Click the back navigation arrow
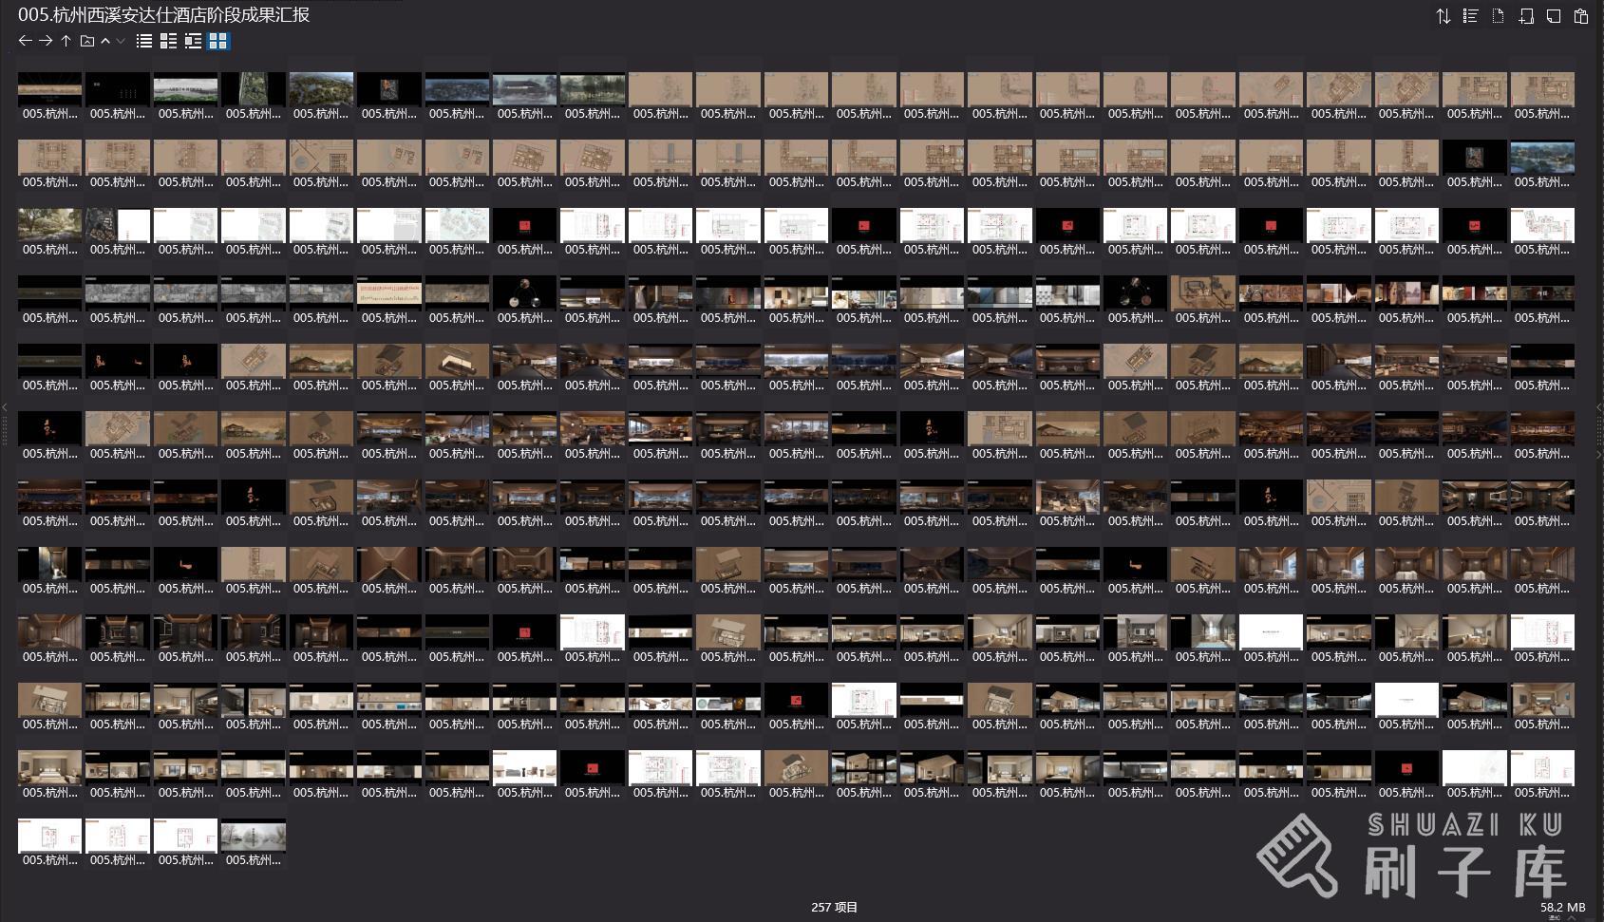This screenshot has width=1604, height=922. (x=26, y=41)
